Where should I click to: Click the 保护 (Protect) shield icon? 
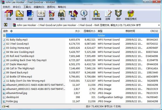click(x=118, y=14)
